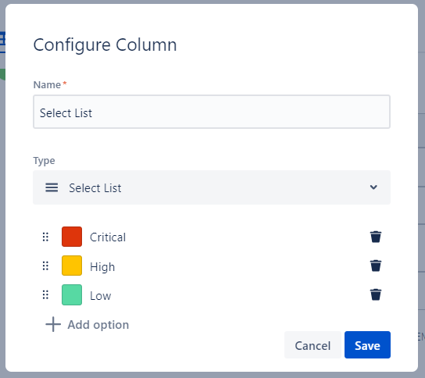
Task: Select the Low option label
Action: (101, 296)
